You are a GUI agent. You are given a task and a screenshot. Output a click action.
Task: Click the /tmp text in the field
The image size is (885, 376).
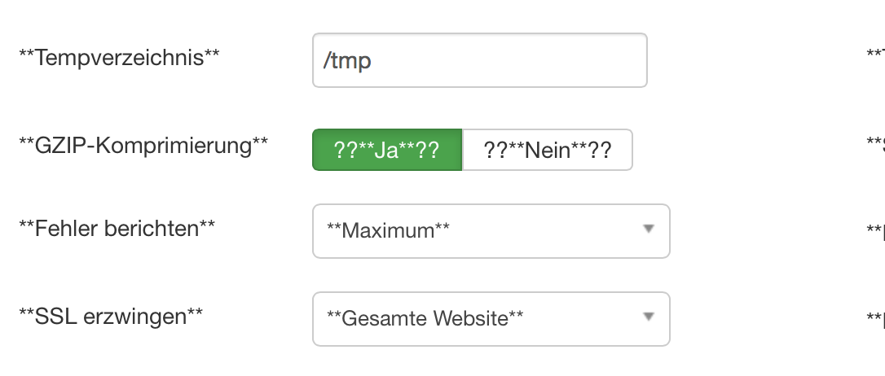(x=347, y=61)
